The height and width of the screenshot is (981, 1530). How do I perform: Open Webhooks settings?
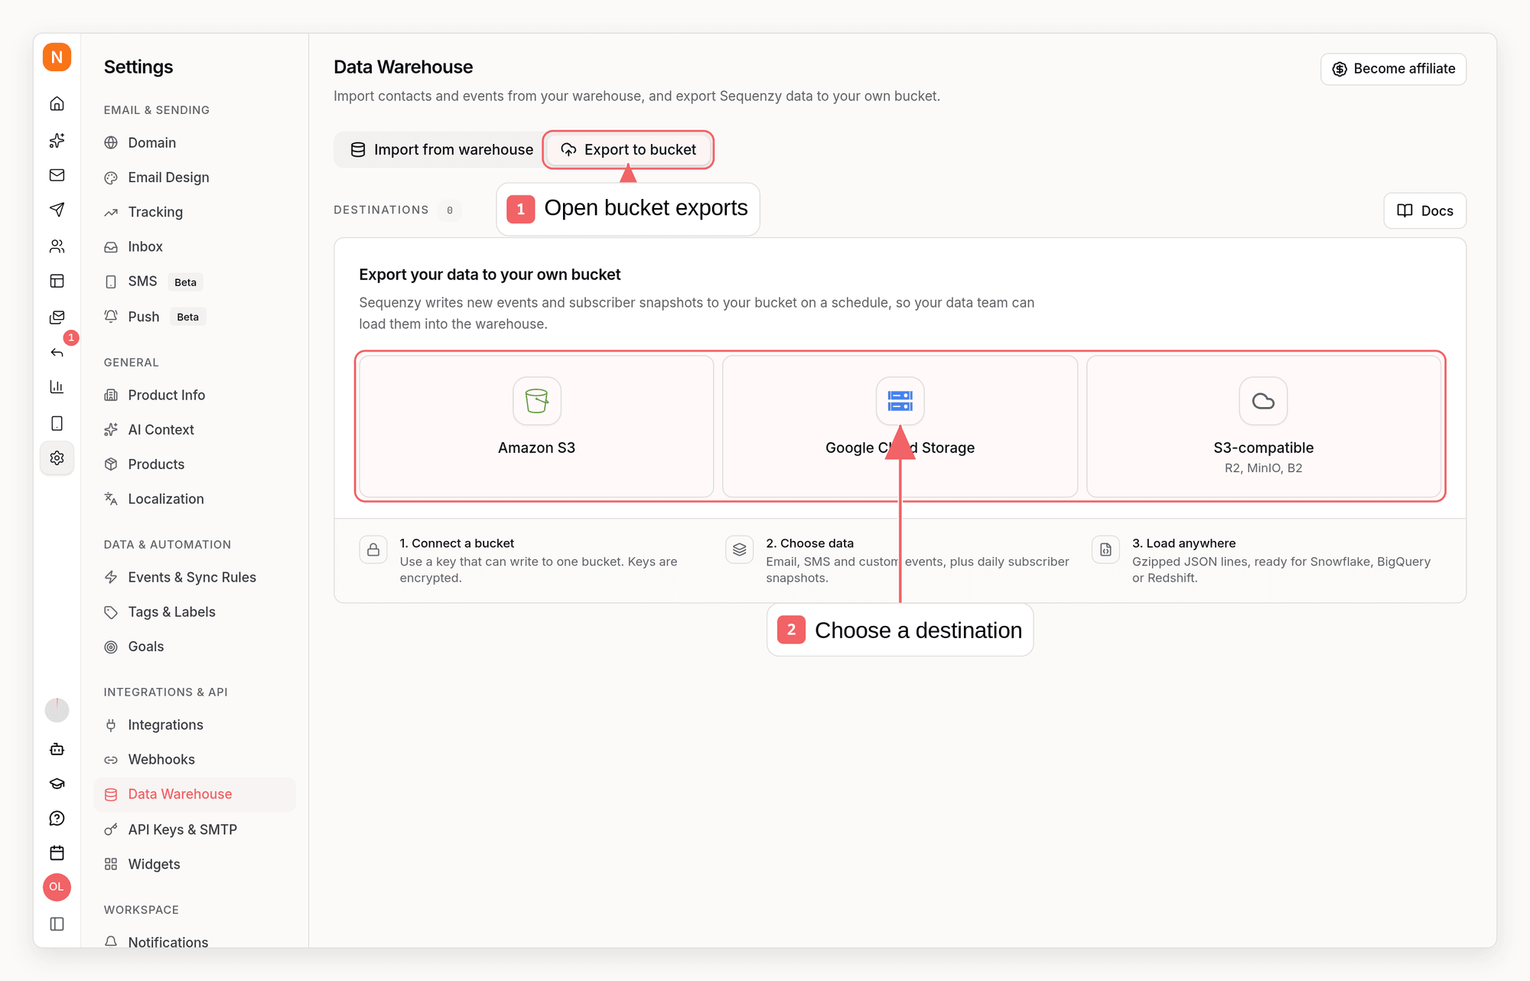point(194,760)
